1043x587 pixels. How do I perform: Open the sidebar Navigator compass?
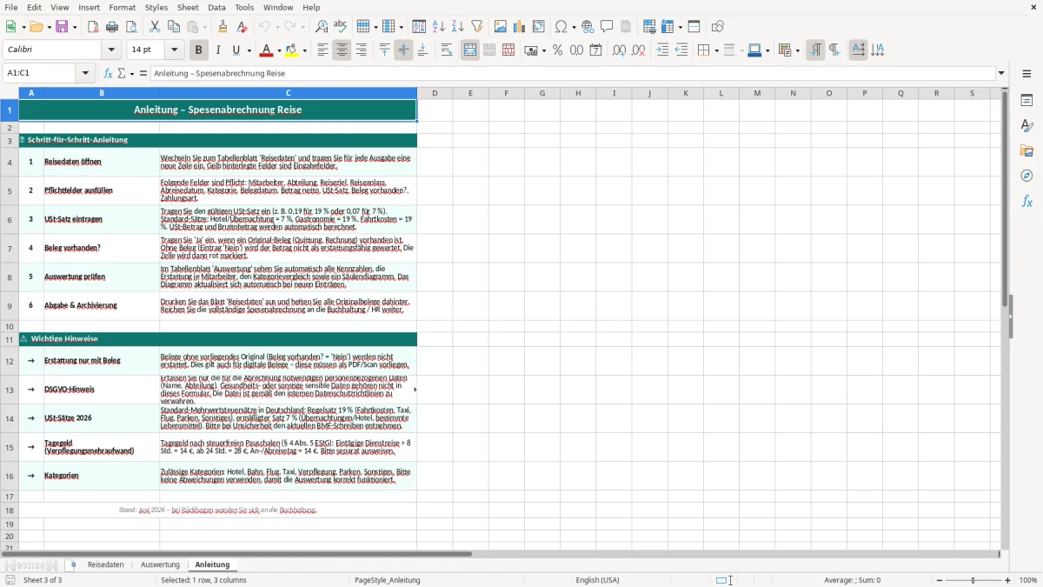[x=1026, y=176]
